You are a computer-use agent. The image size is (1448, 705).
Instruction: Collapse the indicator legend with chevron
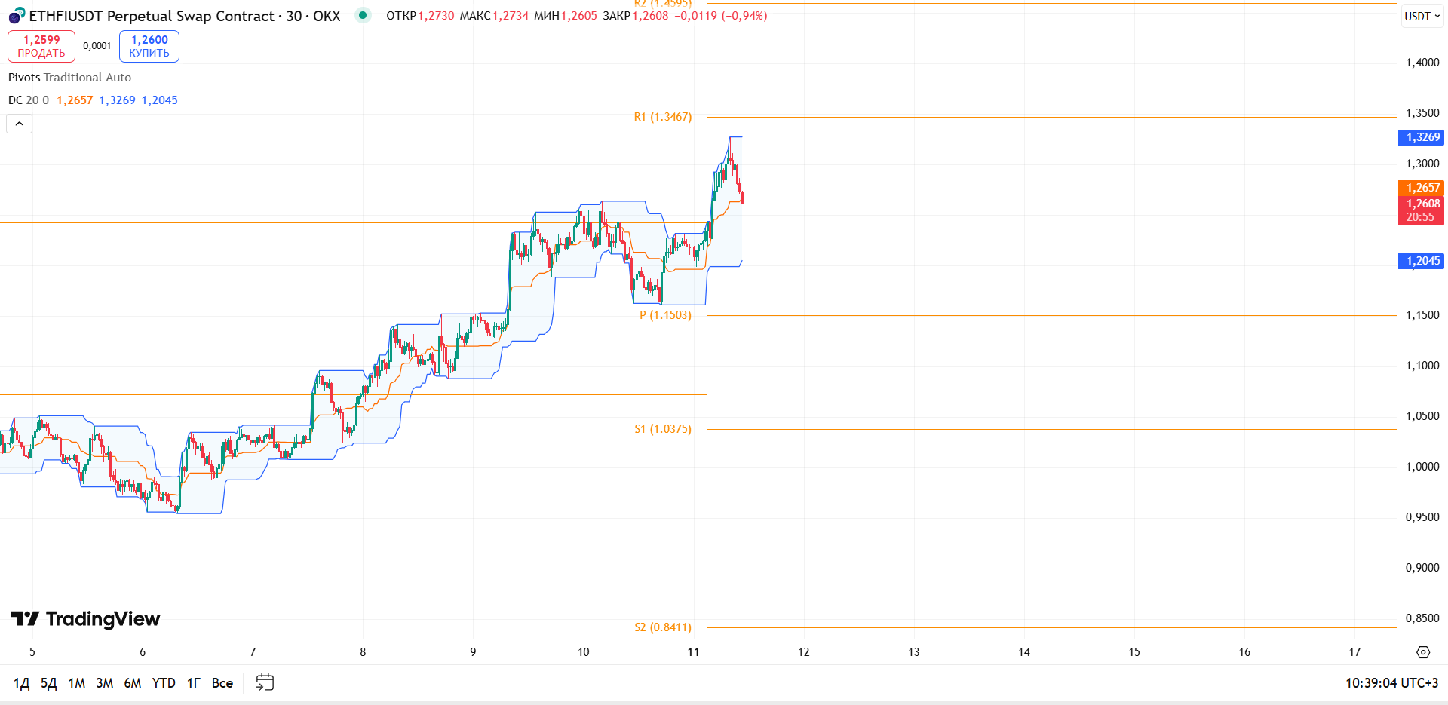20,124
